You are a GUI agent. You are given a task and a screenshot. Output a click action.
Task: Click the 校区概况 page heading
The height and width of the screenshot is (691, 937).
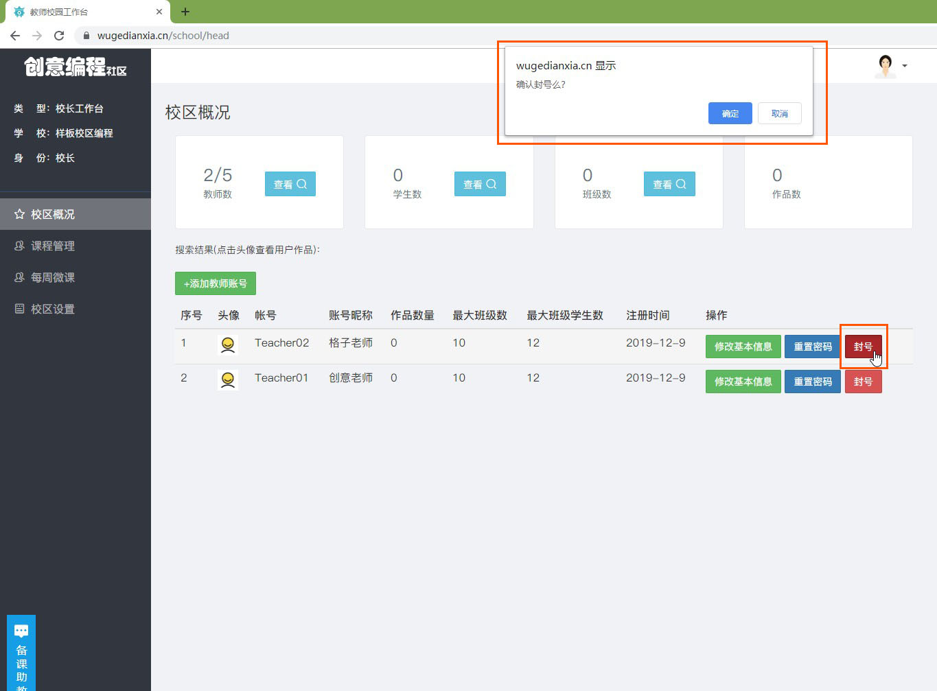click(198, 113)
